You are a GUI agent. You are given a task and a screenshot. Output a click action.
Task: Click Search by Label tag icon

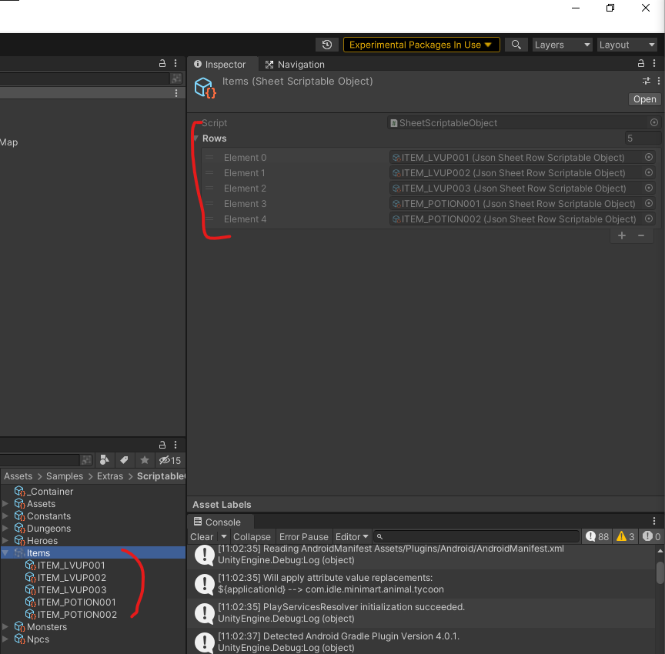pos(124,460)
